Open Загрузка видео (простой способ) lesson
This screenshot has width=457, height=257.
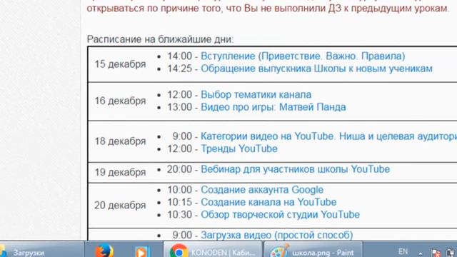click(277, 235)
